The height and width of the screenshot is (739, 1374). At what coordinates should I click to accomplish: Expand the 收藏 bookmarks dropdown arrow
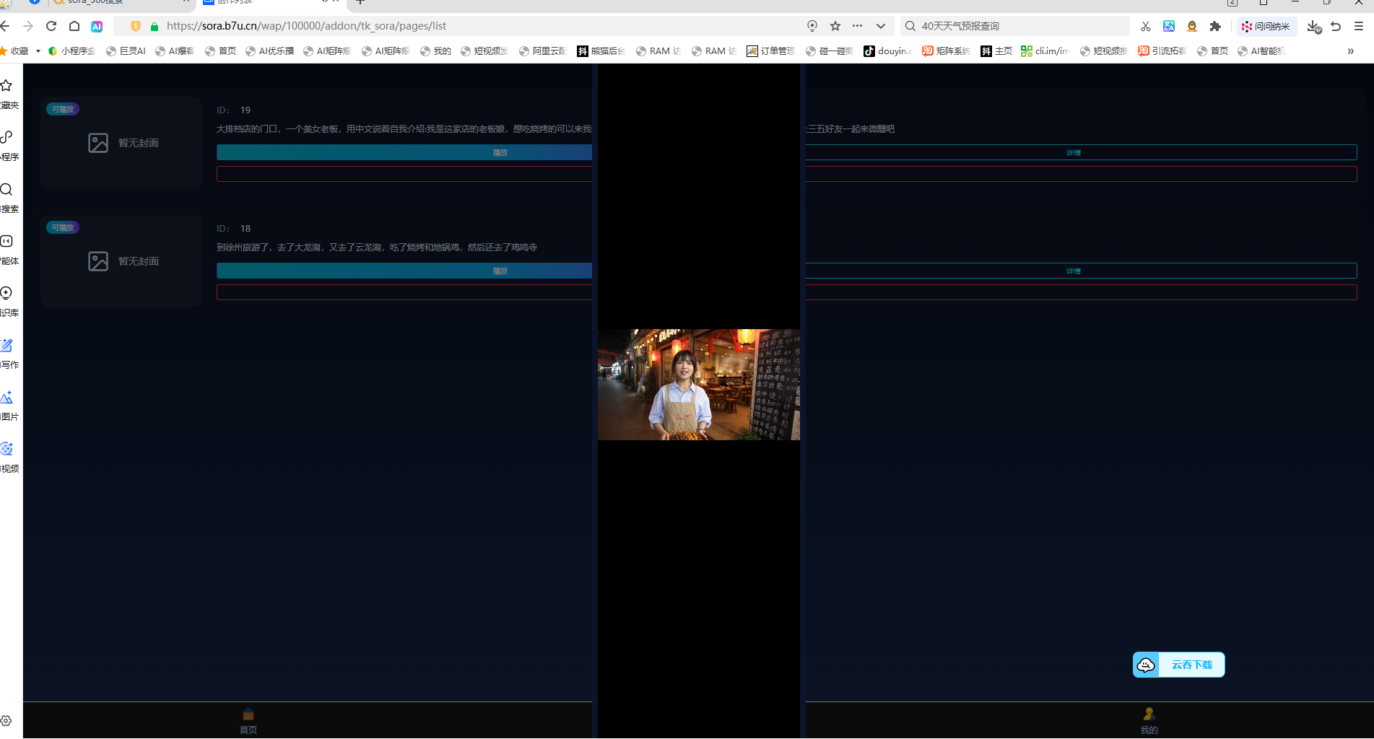38,51
